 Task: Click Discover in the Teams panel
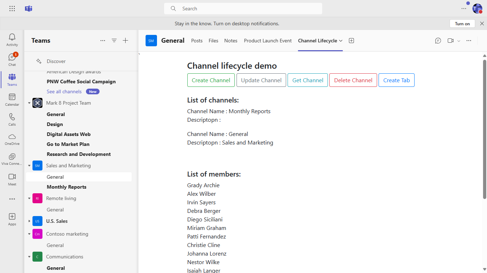point(56,61)
